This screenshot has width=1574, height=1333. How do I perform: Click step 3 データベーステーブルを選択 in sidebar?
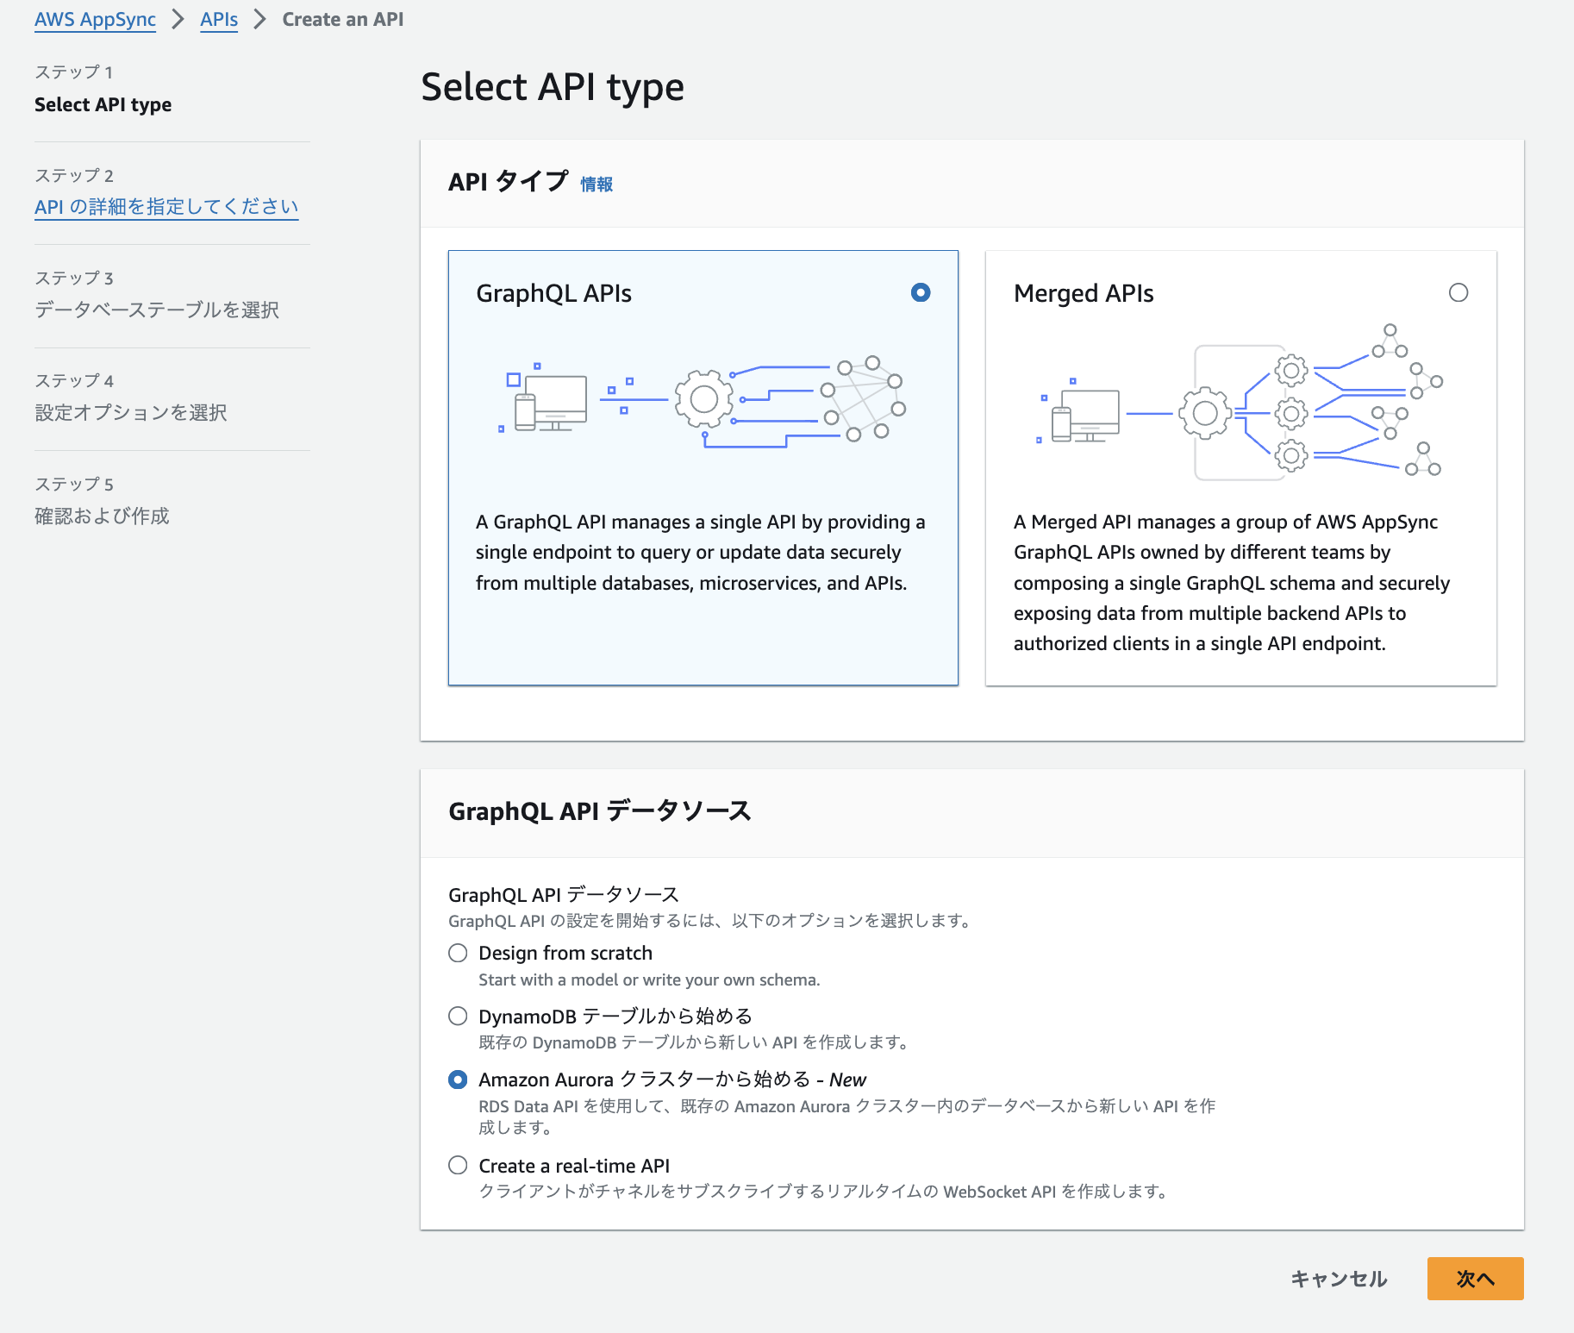[157, 310]
